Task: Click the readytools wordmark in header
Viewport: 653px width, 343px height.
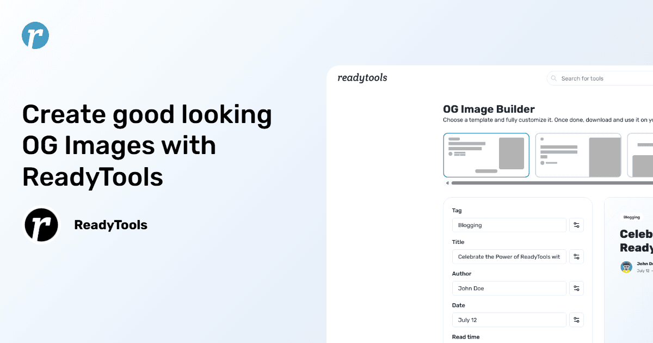Action: (x=362, y=78)
